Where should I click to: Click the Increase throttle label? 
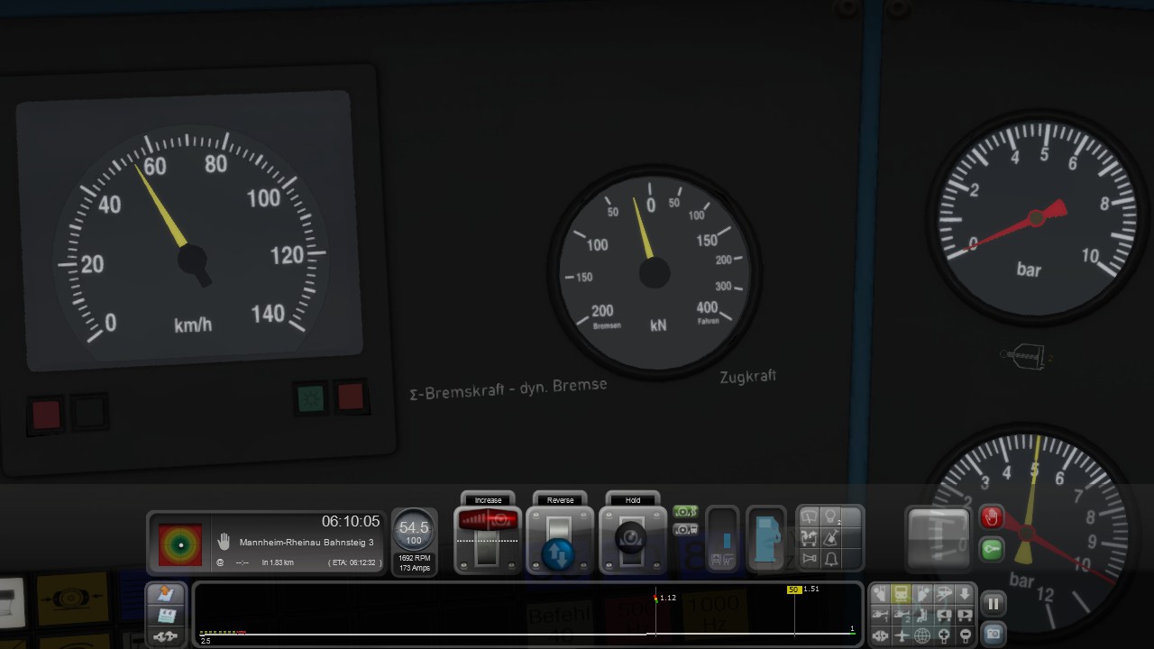pyautogui.click(x=488, y=500)
